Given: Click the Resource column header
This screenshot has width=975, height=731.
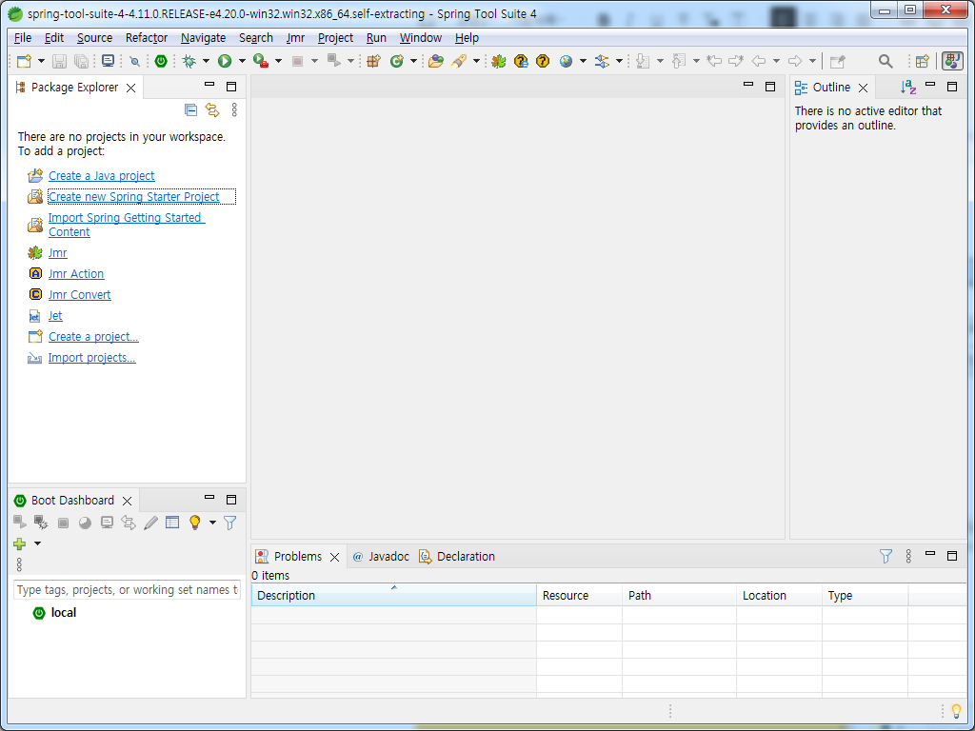Looking at the screenshot, I should tap(579, 596).
